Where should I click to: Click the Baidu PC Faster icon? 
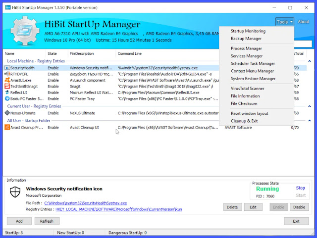[x=7, y=98]
